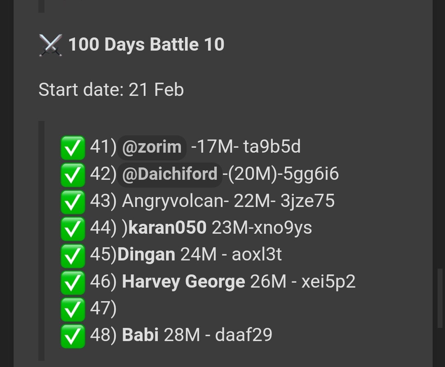
Task: Click the bold Dingan name
Action: pos(146,255)
